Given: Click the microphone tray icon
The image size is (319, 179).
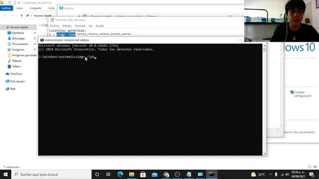Looking at the screenshot, I should [276, 175].
